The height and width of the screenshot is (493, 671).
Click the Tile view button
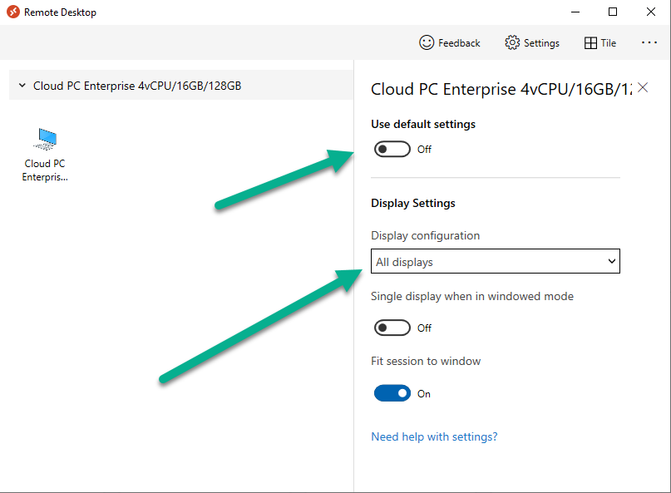pyautogui.click(x=600, y=42)
